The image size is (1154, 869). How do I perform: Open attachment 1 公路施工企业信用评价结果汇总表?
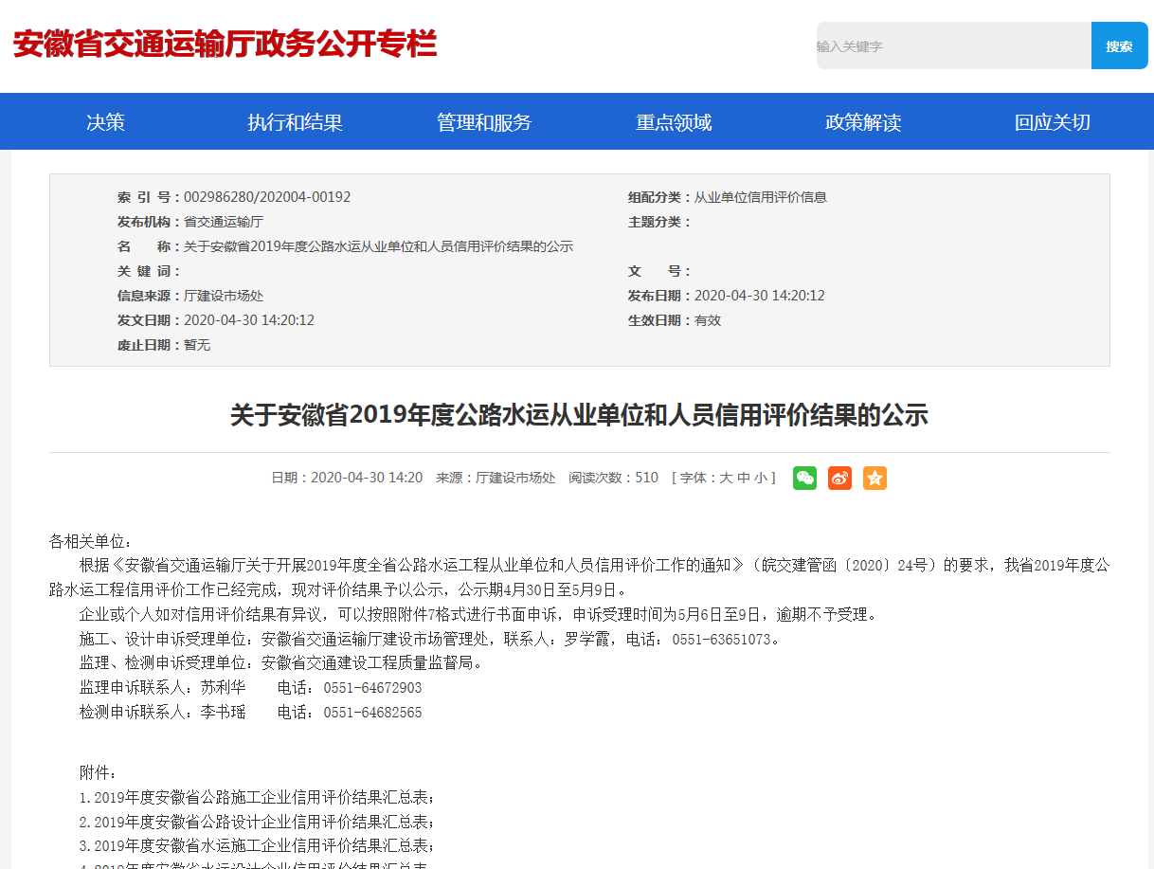pos(257,798)
